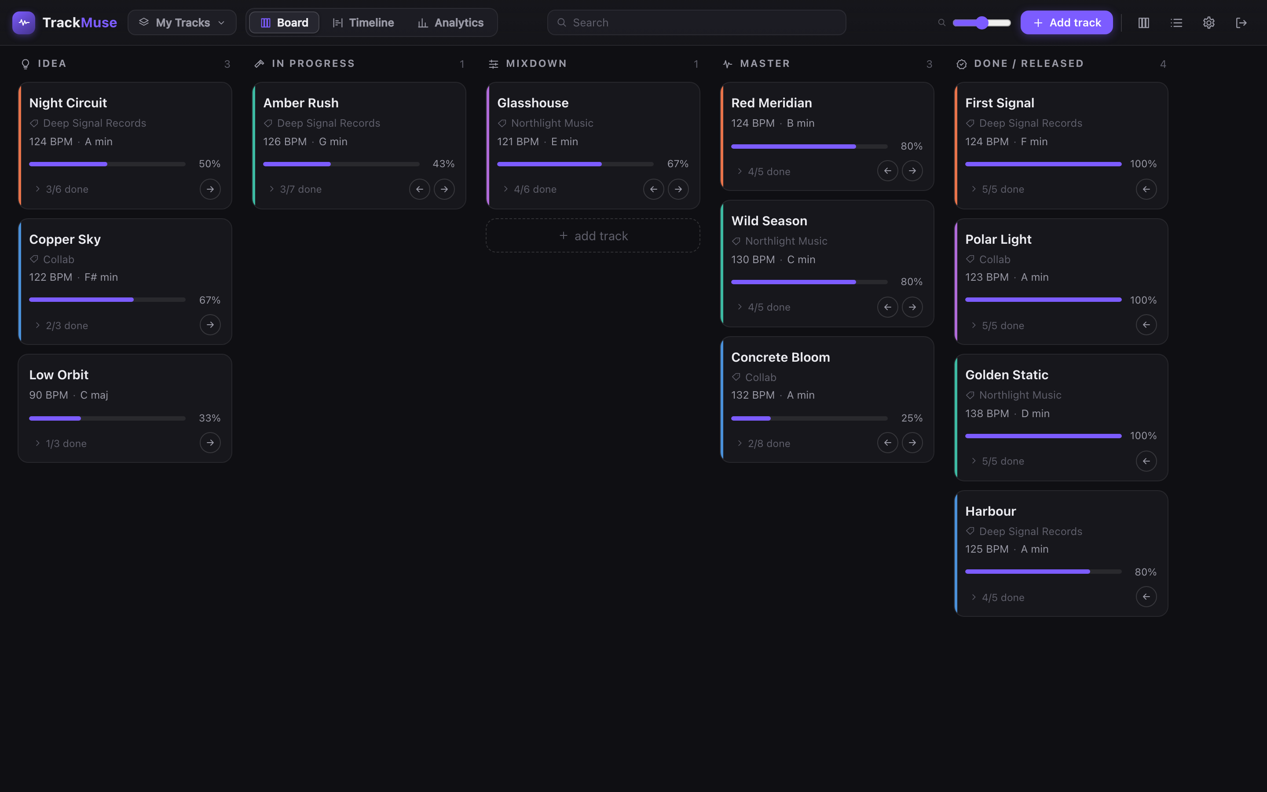
Task: Click Collab label on Polar Light
Action: click(x=995, y=259)
